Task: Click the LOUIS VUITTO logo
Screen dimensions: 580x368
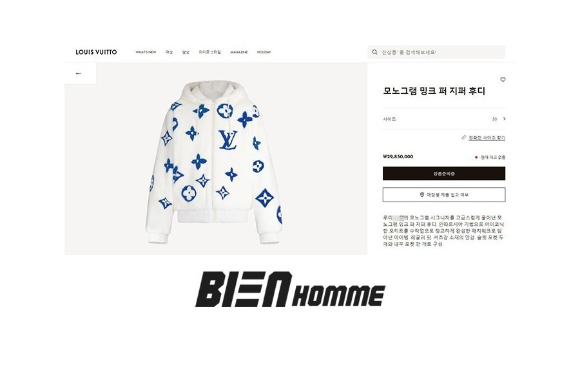Action: pos(96,52)
